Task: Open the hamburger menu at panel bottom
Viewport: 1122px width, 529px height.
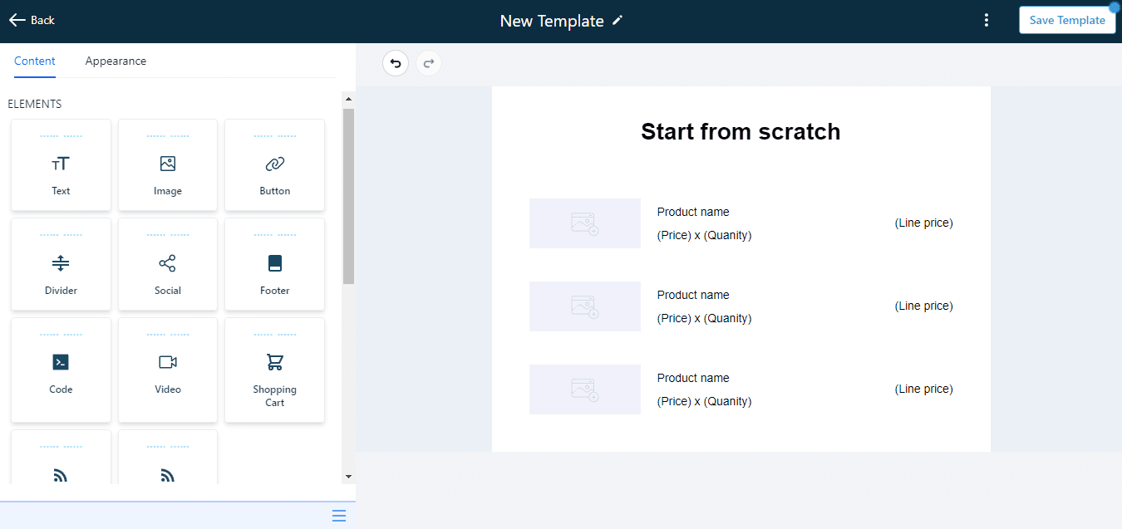Action: tap(339, 516)
